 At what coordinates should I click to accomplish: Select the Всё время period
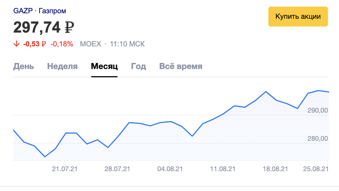pyautogui.click(x=181, y=66)
